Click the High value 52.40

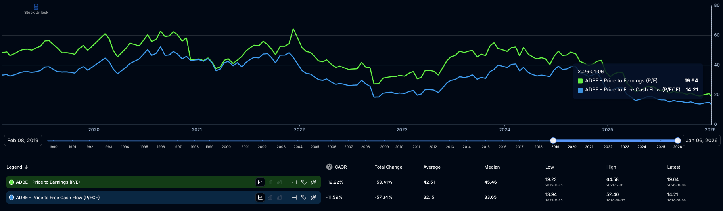(x=612, y=194)
